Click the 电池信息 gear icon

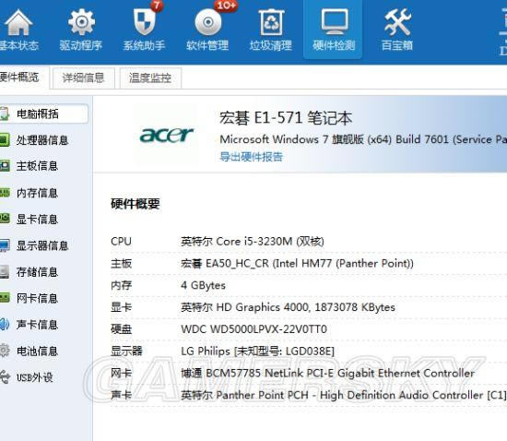(5, 351)
